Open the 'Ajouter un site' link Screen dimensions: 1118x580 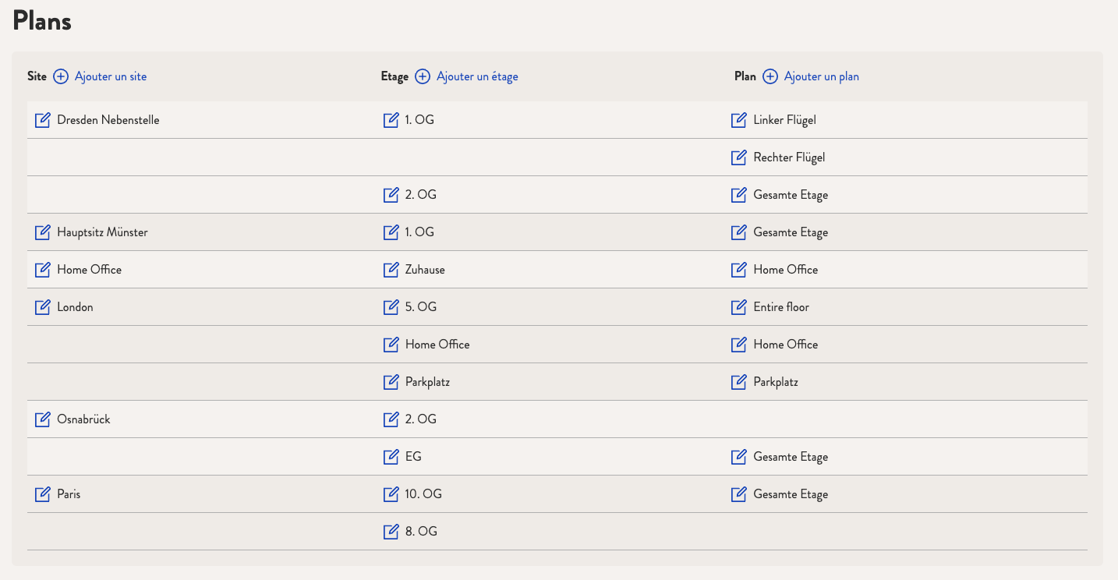111,76
